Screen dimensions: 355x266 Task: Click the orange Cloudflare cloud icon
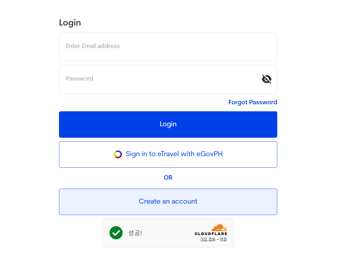pos(219,228)
